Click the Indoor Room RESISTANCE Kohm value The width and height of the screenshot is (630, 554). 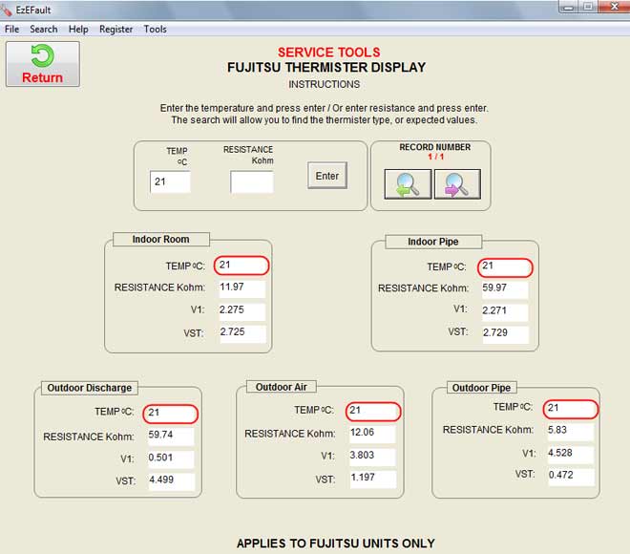pos(241,287)
